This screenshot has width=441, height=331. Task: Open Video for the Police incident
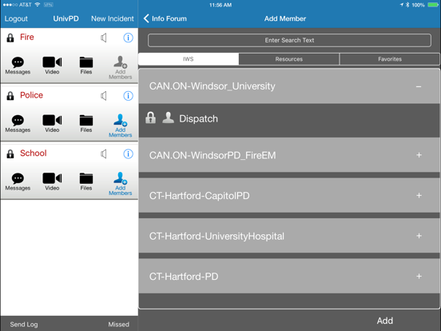(x=52, y=124)
